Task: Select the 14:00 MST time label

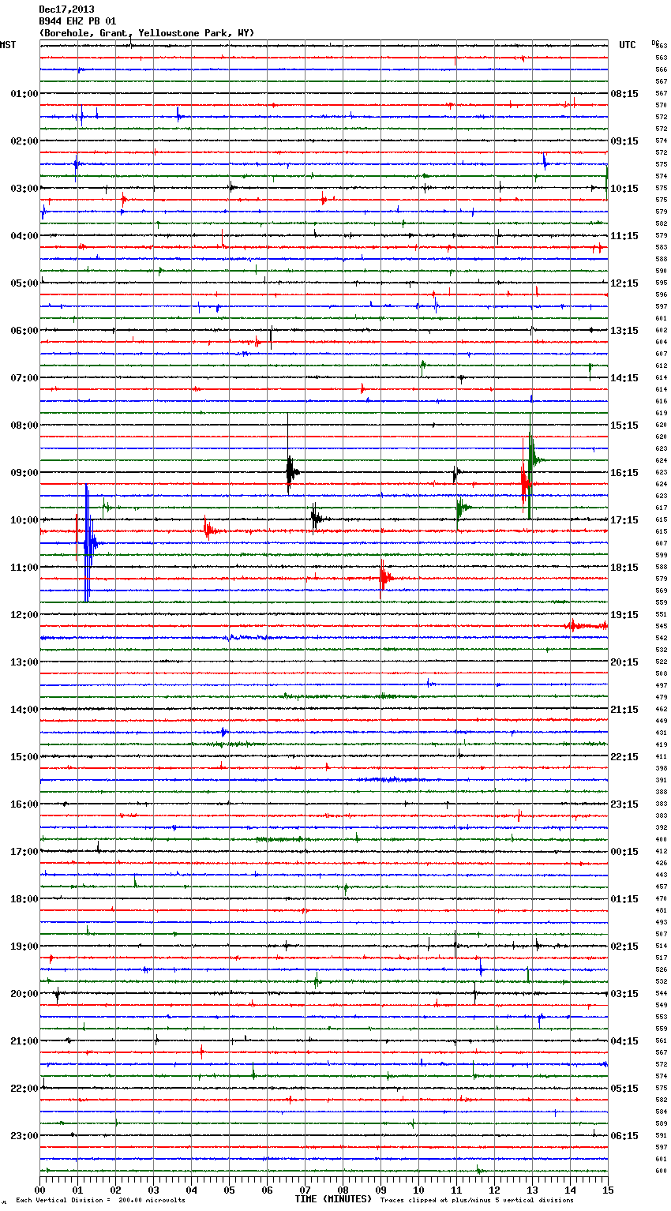Action: pos(24,710)
